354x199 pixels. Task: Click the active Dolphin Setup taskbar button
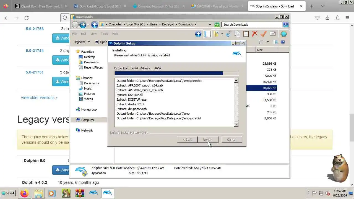107,193
